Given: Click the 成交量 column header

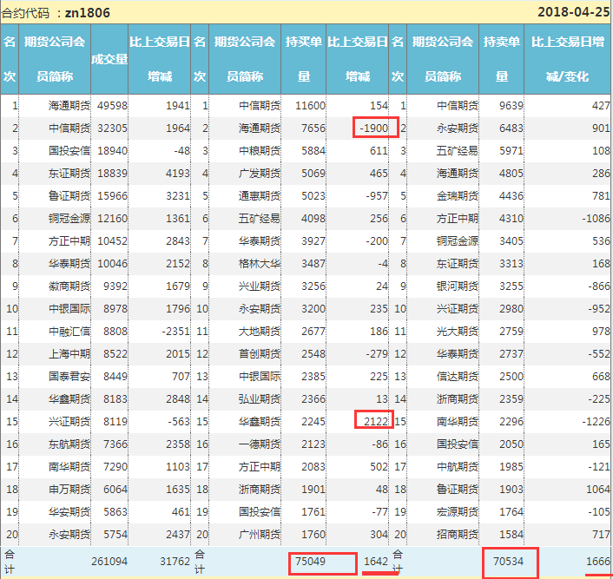Looking at the screenshot, I should point(109,59).
